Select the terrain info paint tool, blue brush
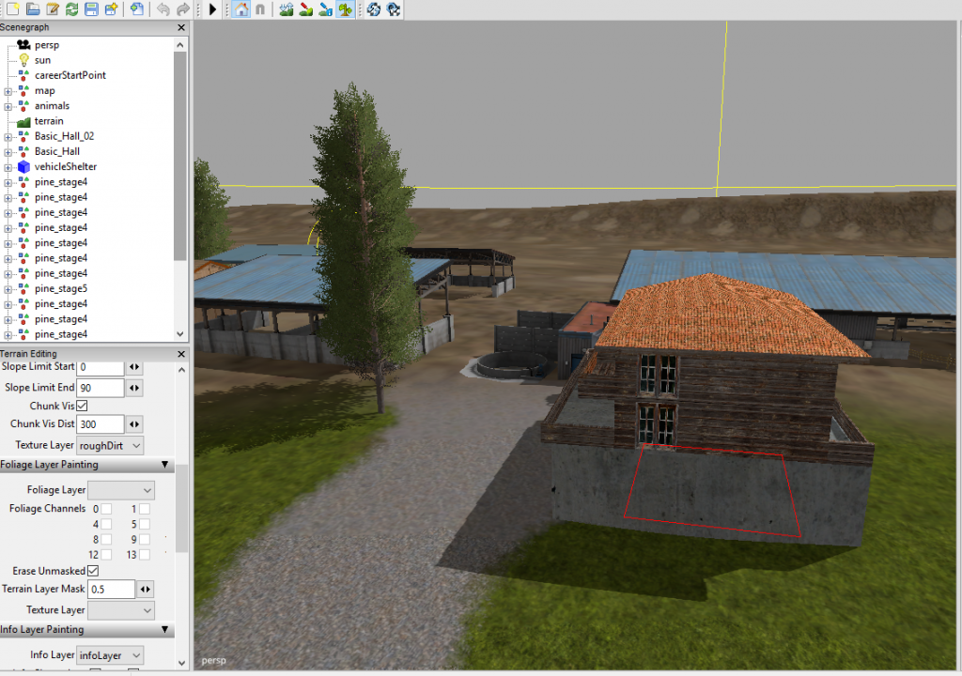The width and height of the screenshot is (962, 676). pos(325,9)
